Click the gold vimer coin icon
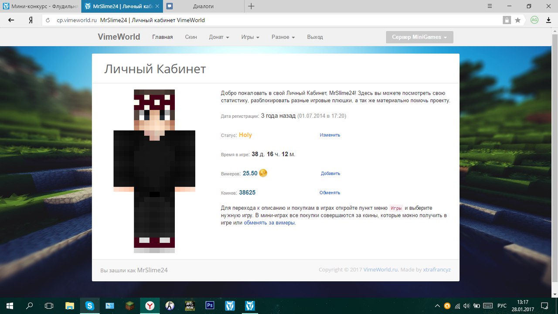The height and width of the screenshot is (314, 558). click(x=263, y=173)
